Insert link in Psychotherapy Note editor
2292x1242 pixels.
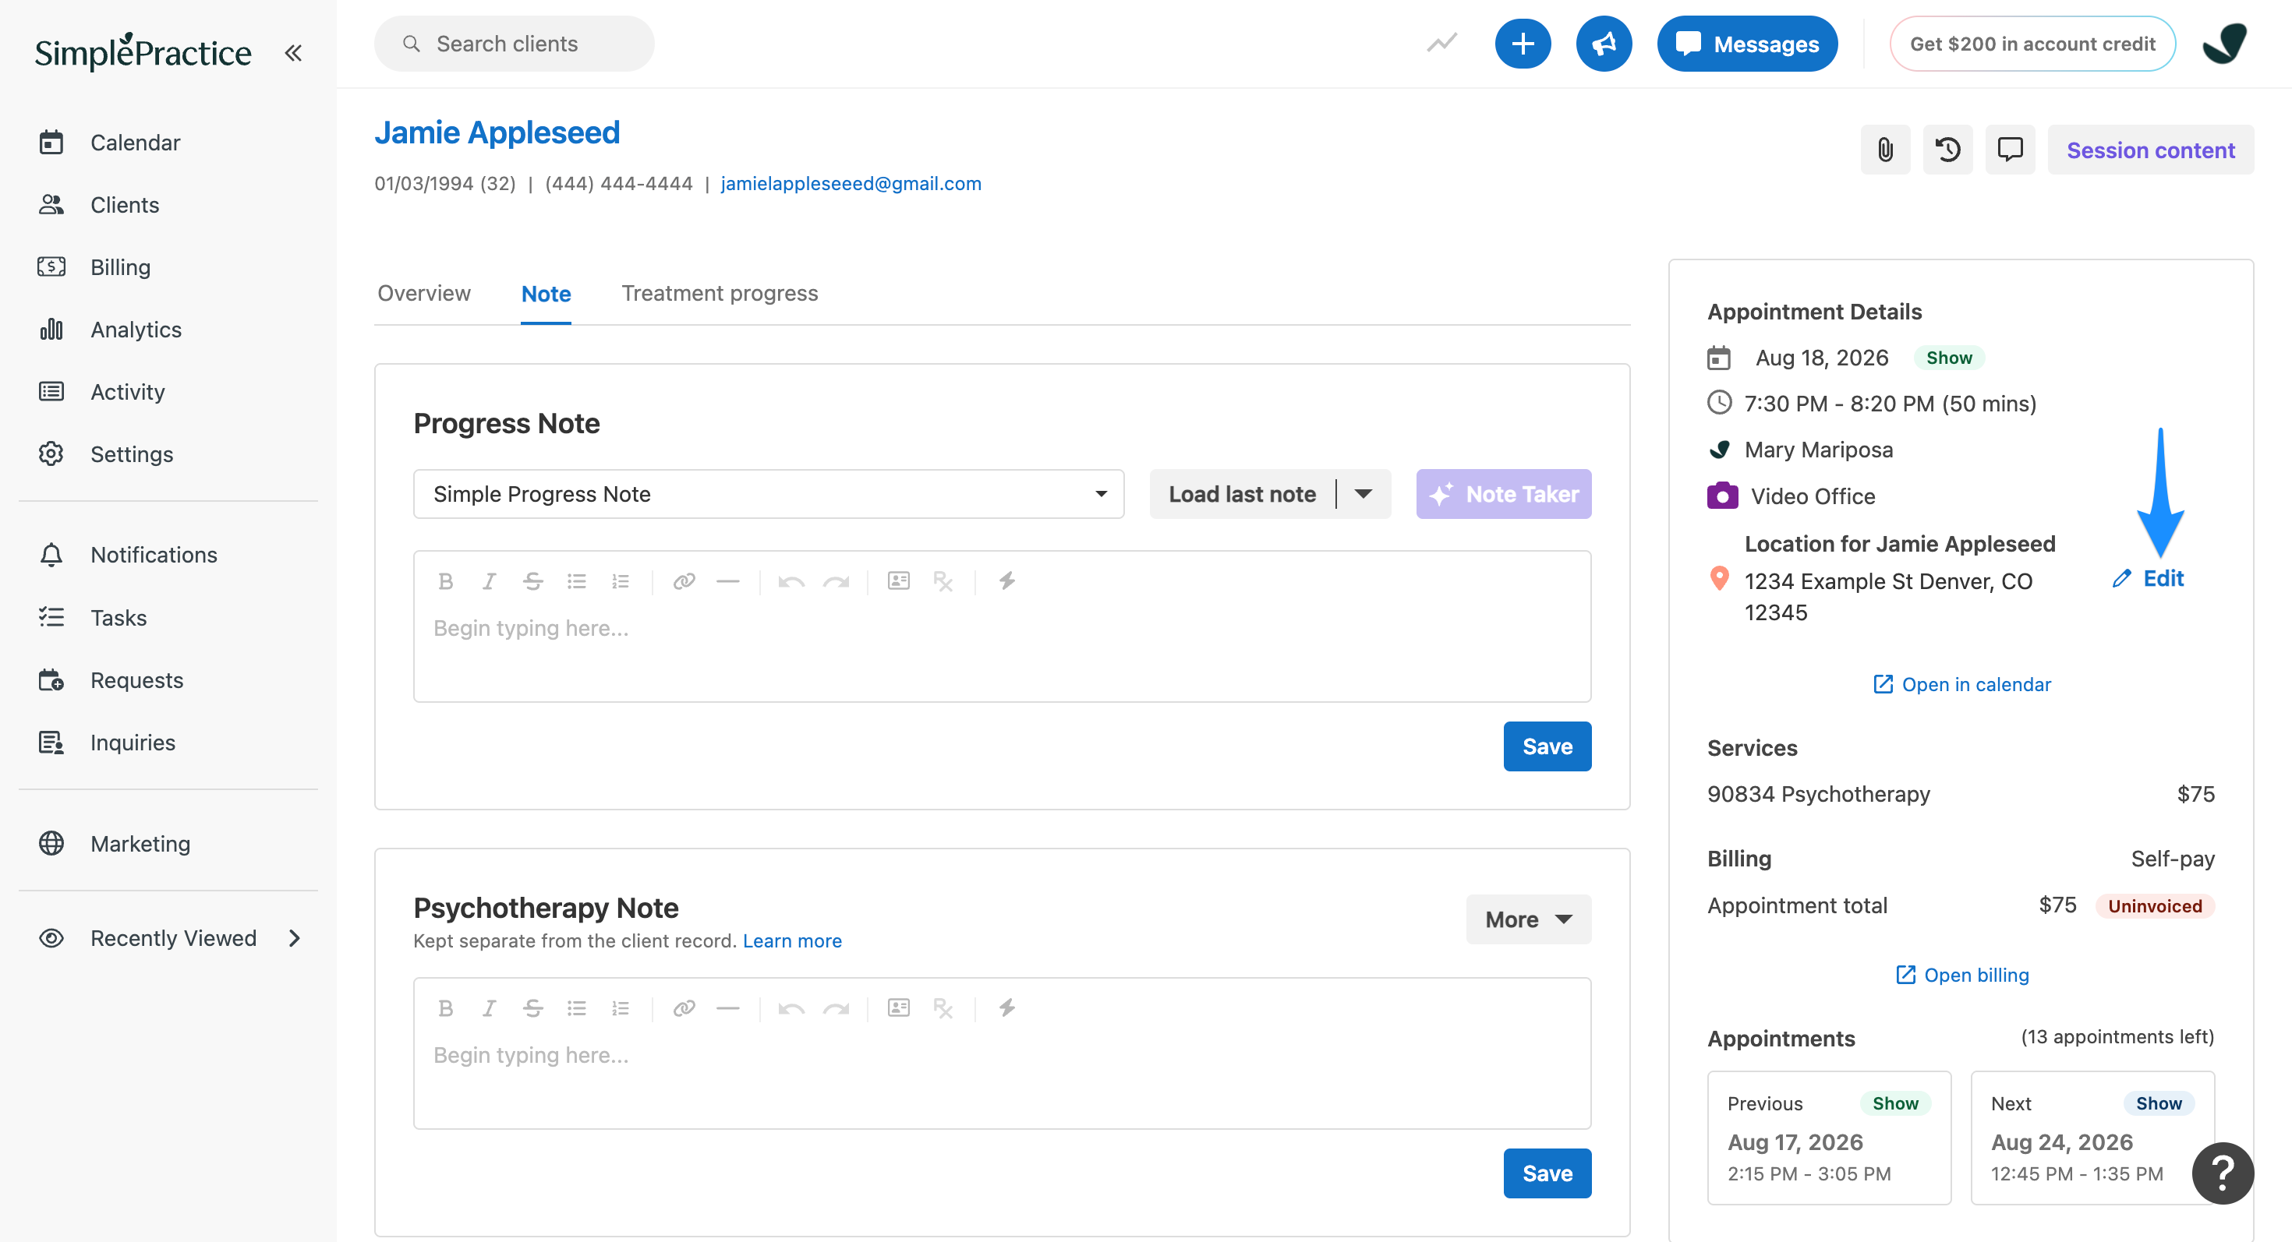pos(684,1008)
